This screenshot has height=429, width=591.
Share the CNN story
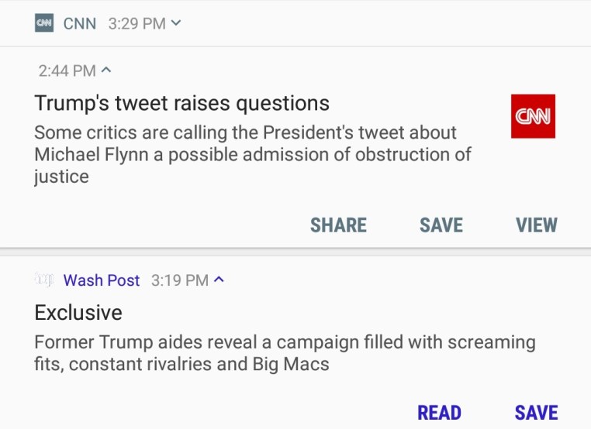click(338, 225)
